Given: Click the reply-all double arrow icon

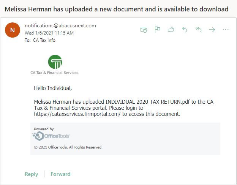Looking at the screenshot, I should (198, 30).
